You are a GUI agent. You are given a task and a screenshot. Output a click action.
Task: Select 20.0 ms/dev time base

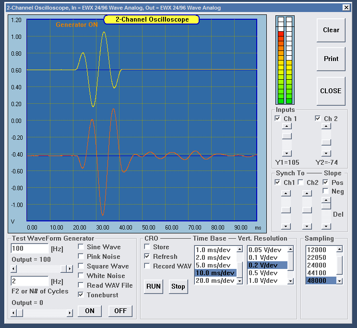[215, 280]
